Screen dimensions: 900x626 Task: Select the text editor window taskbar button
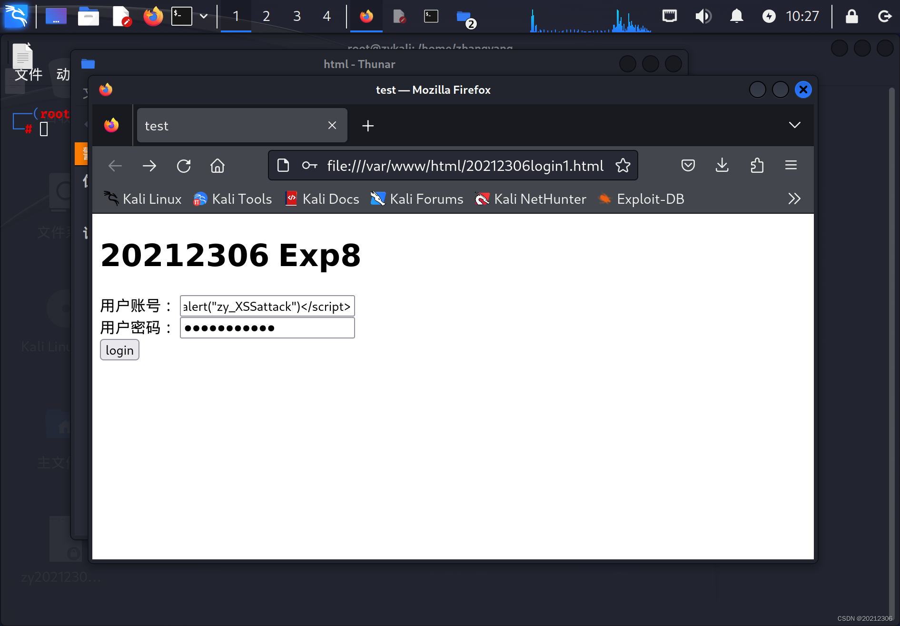pyautogui.click(x=399, y=16)
